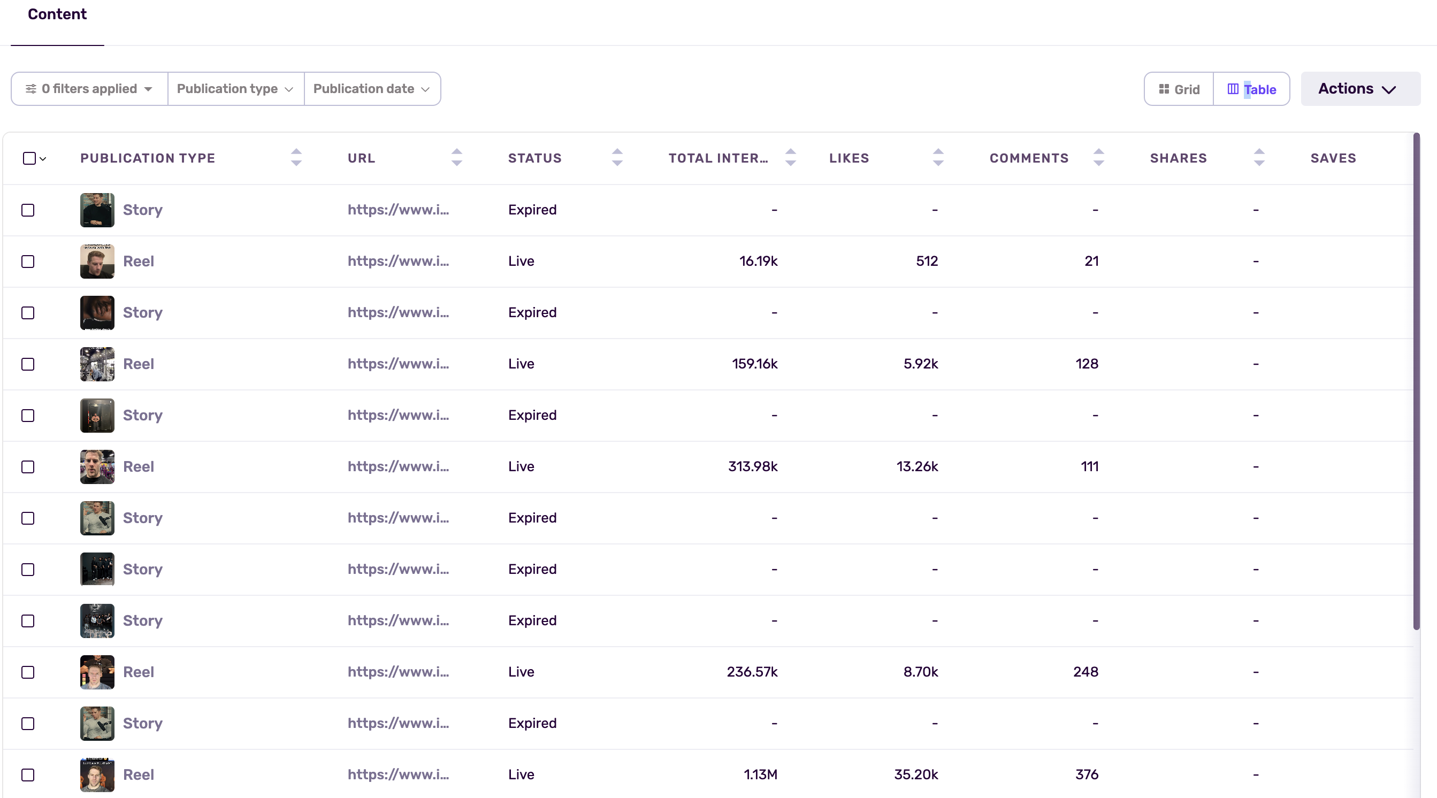Switch to Table view
1437x798 pixels.
point(1251,89)
